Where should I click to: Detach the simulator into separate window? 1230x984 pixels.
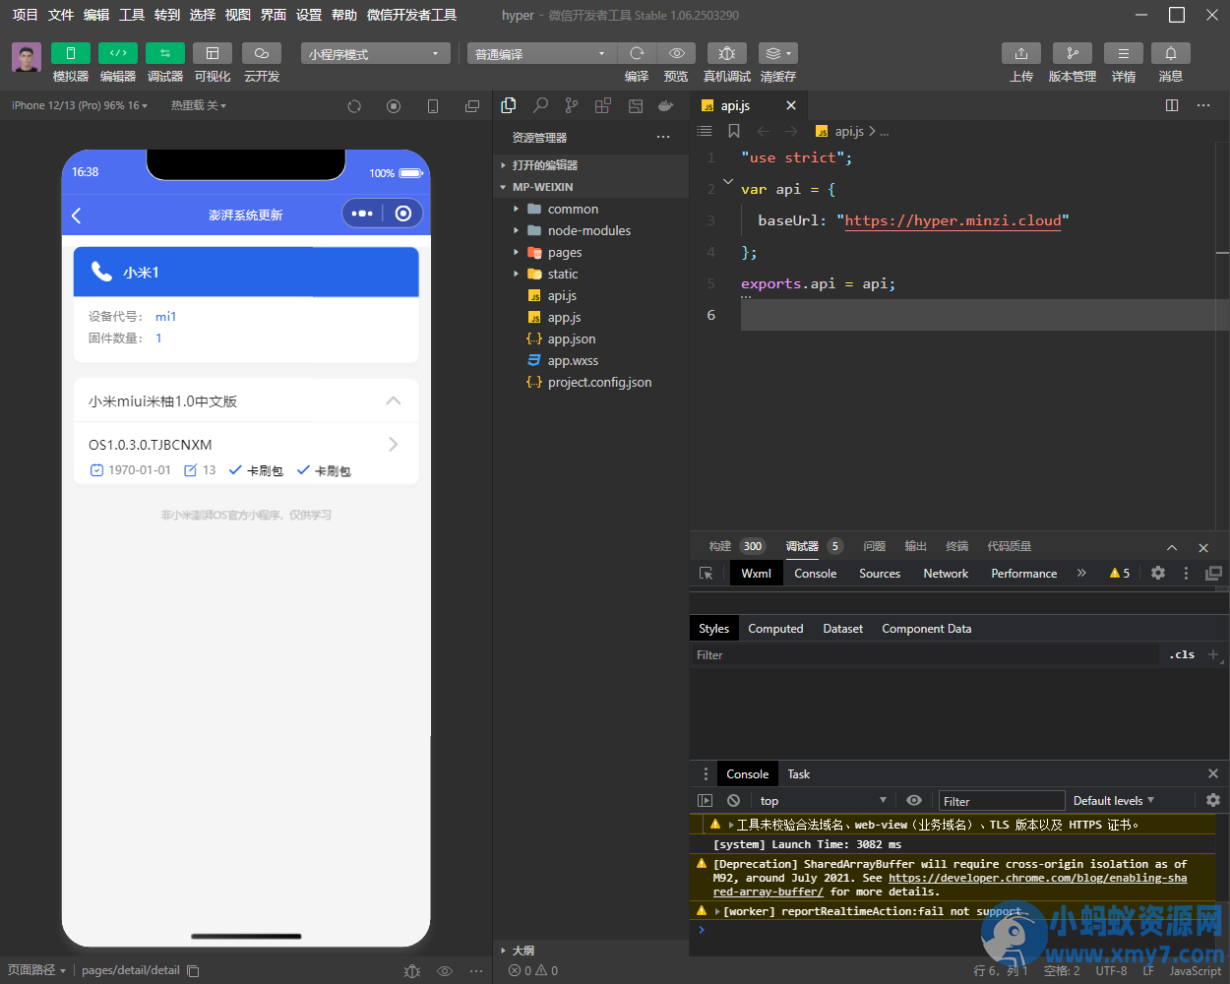472,106
